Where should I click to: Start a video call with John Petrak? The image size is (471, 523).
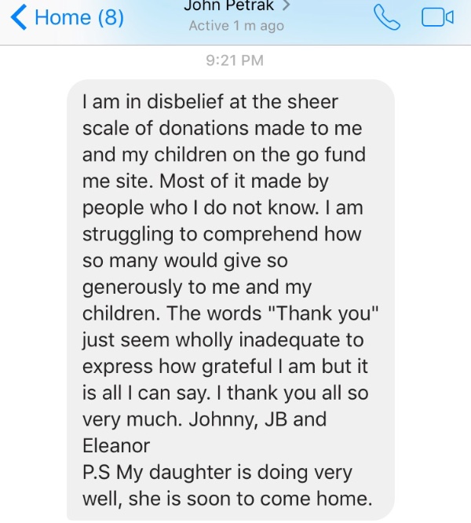click(x=437, y=17)
